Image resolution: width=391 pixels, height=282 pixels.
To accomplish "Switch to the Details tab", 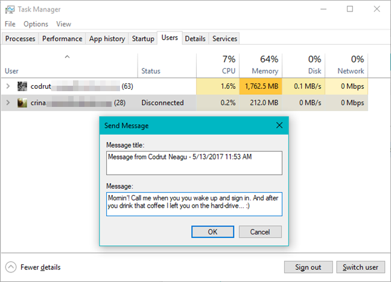I will click(x=195, y=39).
